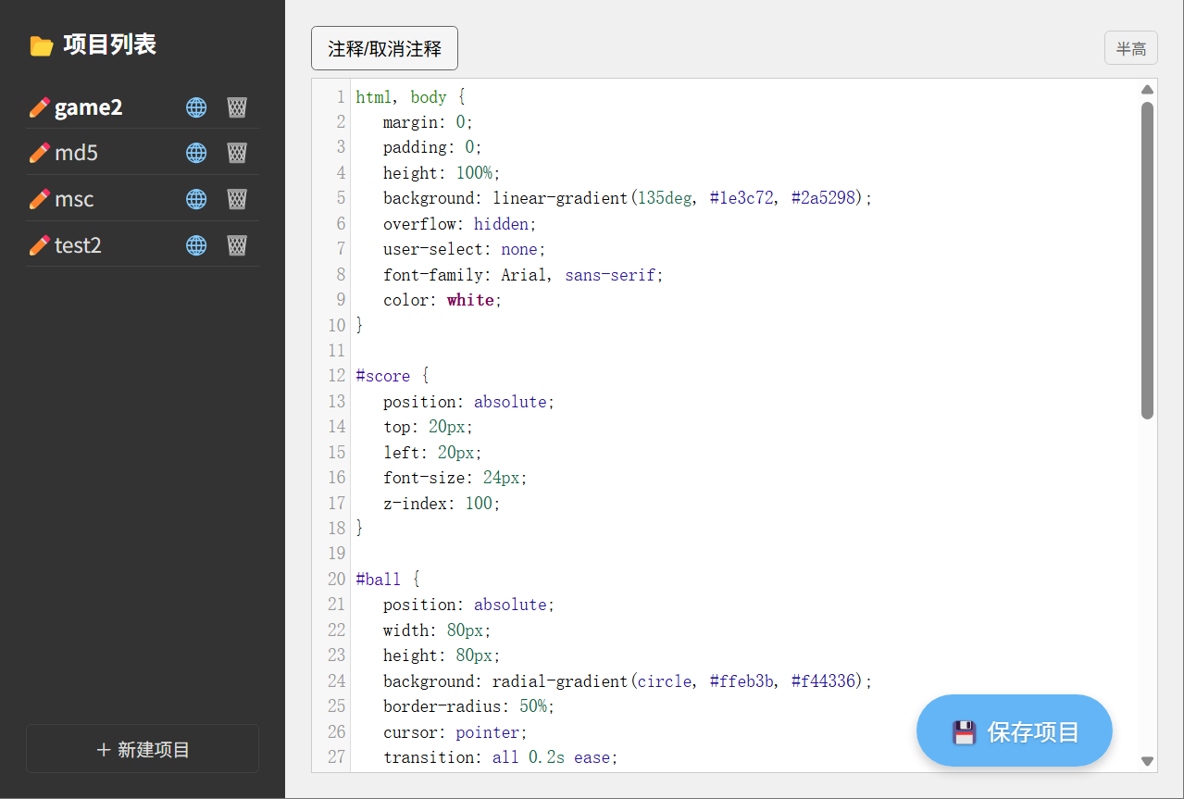Screen dimensions: 1184x799
Task: Click the editor scrollbar up arrow
Action: point(1148,90)
